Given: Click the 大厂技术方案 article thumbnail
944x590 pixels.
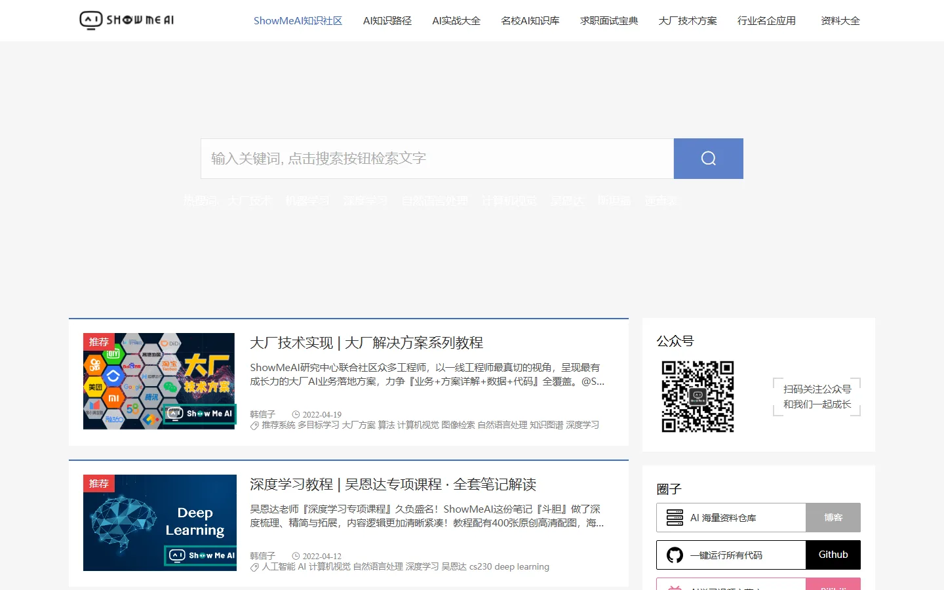Looking at the screenshot, I should coord(159,382).
